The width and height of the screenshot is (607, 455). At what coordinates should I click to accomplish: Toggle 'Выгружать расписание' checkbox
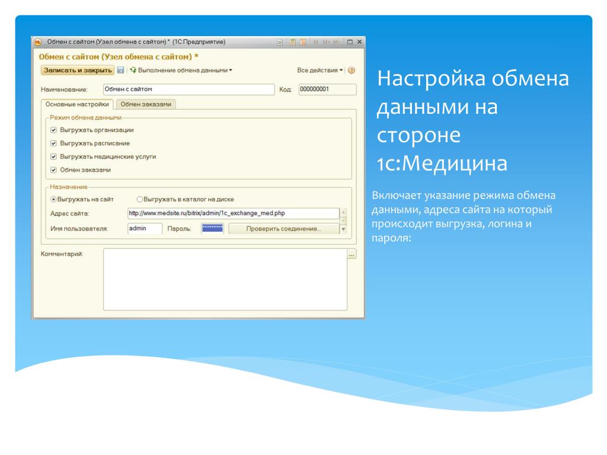(x=53, y=143)
